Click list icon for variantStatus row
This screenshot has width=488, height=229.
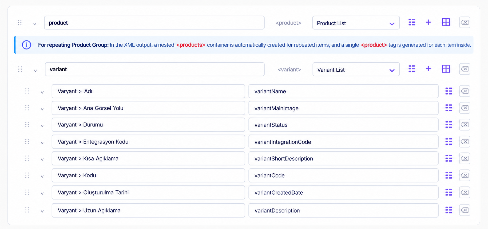(449, 125)
